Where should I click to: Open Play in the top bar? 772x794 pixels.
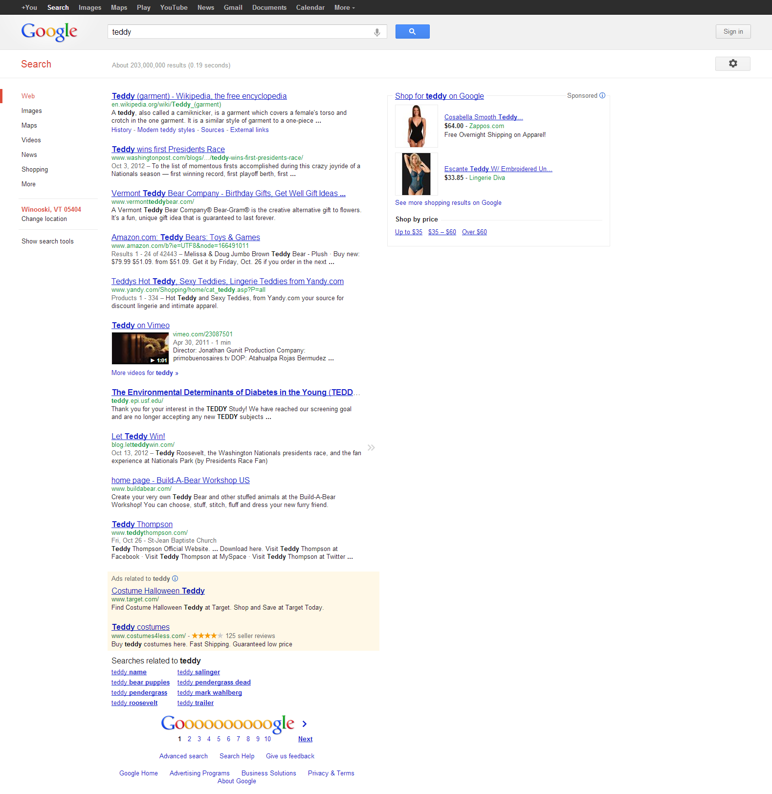143,7
